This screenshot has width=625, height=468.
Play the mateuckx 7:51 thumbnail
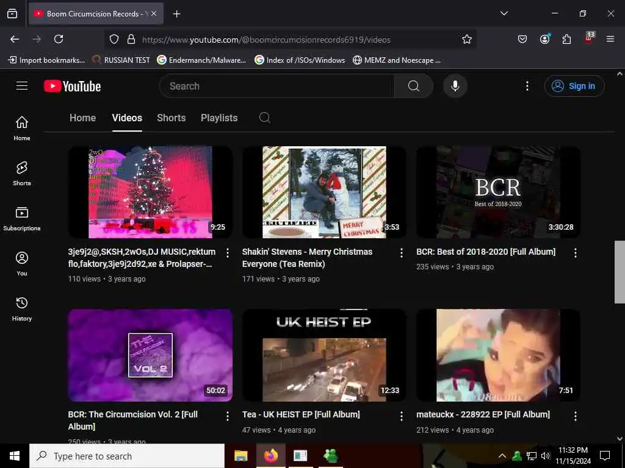[x=498, y=355]
